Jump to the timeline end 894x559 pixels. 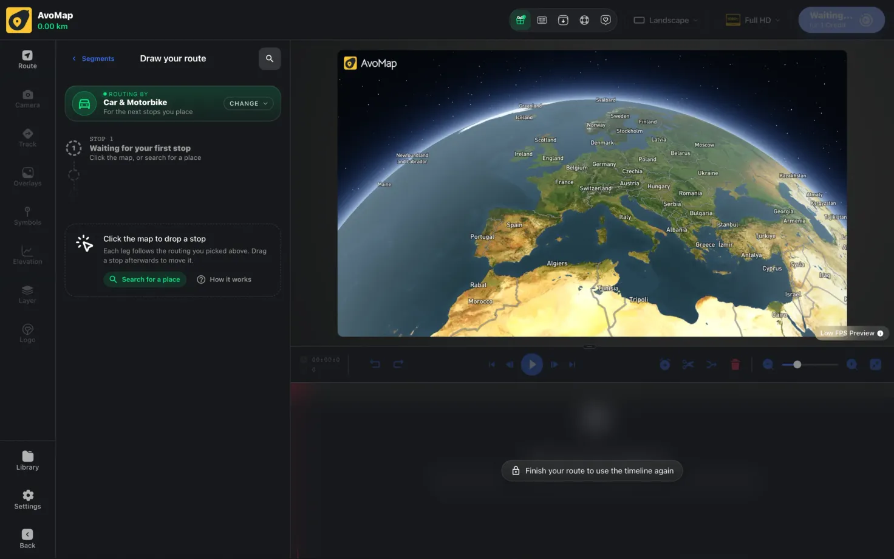tap(572, 365)
